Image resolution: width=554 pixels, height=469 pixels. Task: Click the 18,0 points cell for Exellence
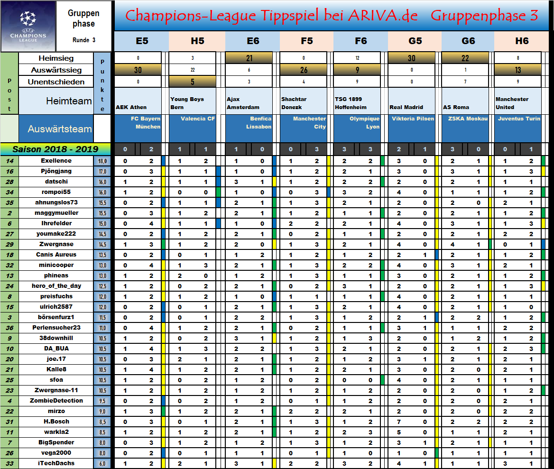tap(102, 161)
